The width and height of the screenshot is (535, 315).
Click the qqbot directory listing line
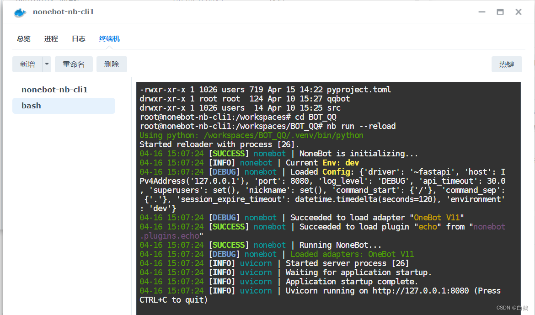click(245, 99)
